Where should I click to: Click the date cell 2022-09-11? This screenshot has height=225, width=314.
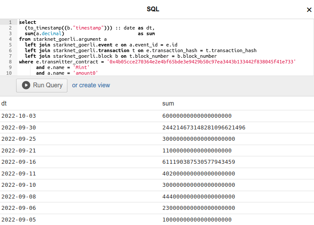(19, 173)
